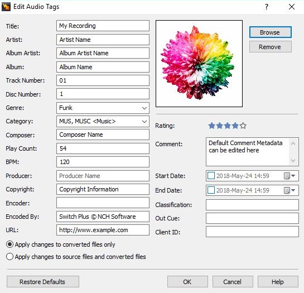
Task: Click the Album Artist input field
Action: click(103, 53)
